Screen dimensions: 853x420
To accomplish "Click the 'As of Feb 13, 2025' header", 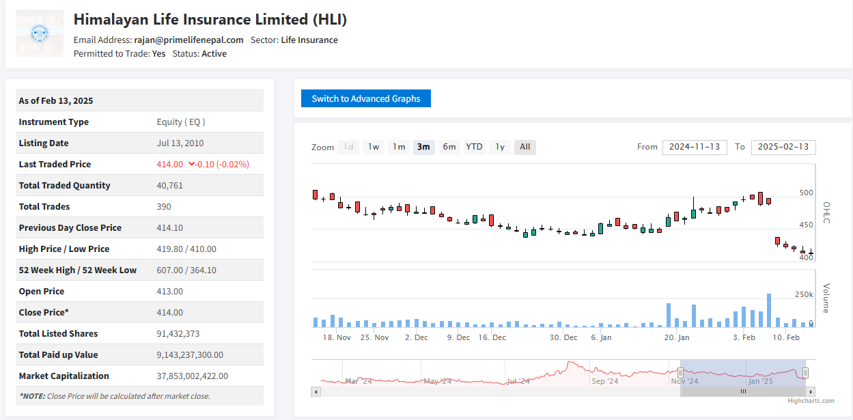I will [56, 100].
